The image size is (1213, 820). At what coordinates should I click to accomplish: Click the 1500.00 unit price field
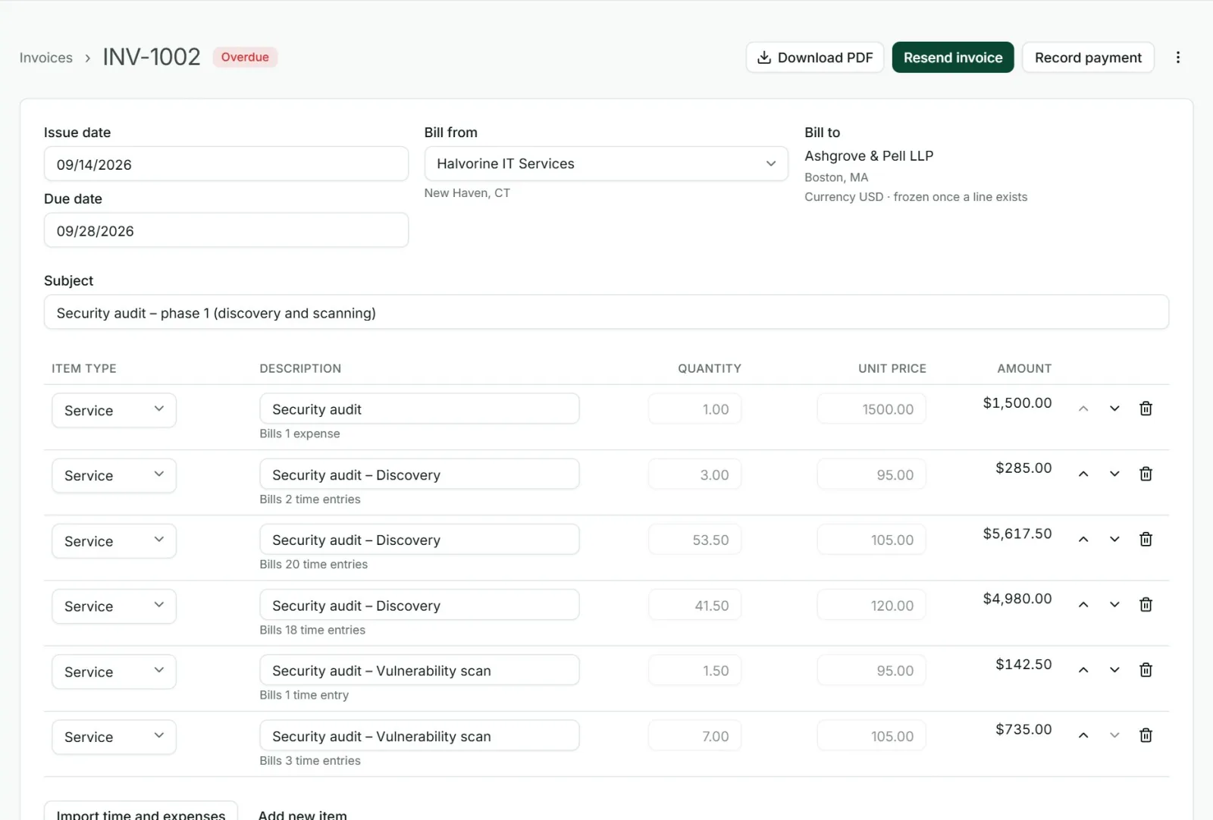click(x=871, y=408)
